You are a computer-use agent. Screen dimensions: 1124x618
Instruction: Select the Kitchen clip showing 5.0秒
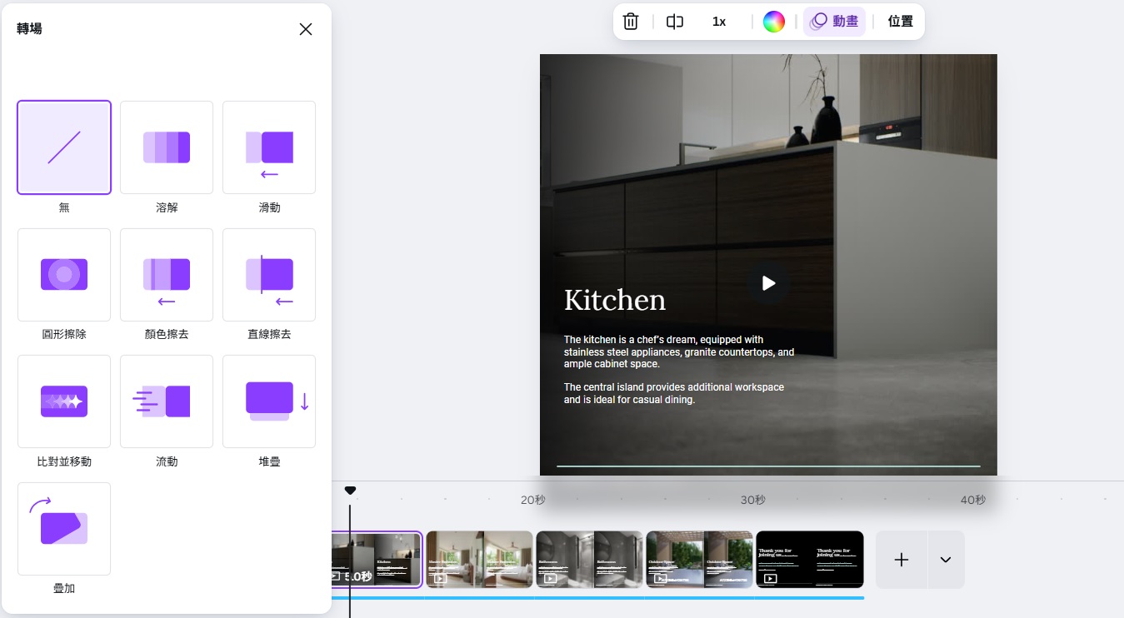[x=377, y=560]
